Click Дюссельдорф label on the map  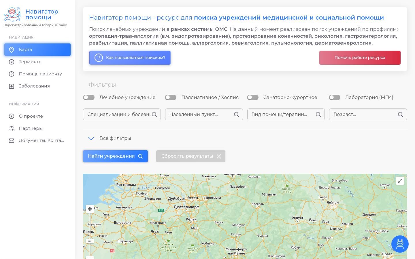(x=186, y=207)
